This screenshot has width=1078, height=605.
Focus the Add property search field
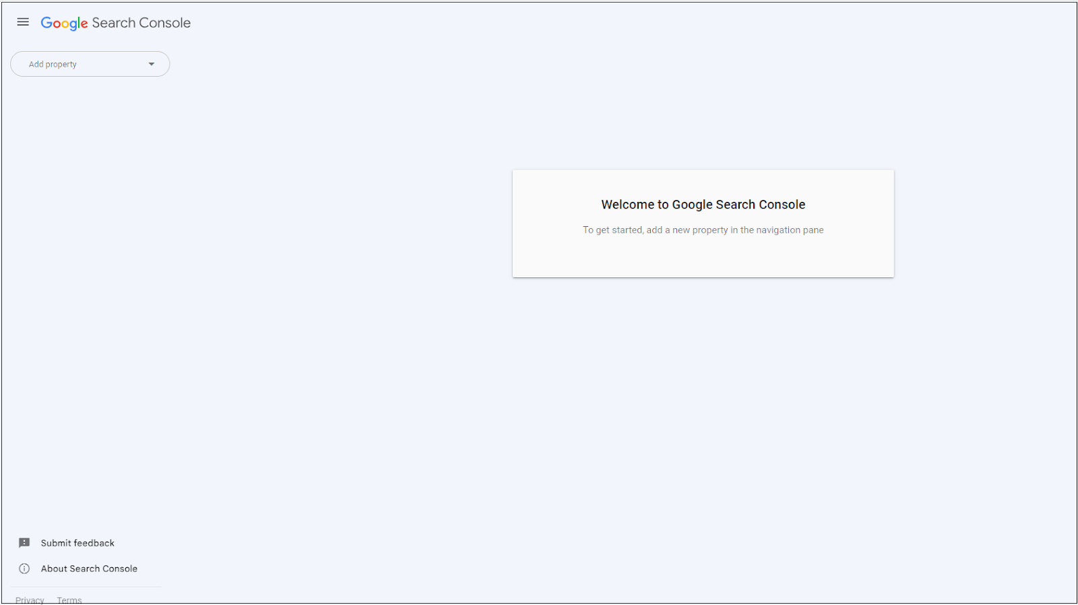tap(90, 64)
